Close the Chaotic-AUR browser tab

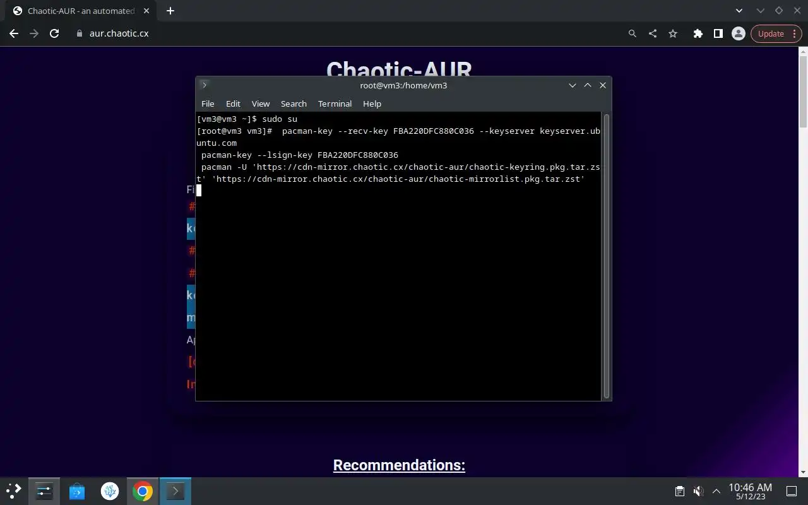(x=148, y=11)
